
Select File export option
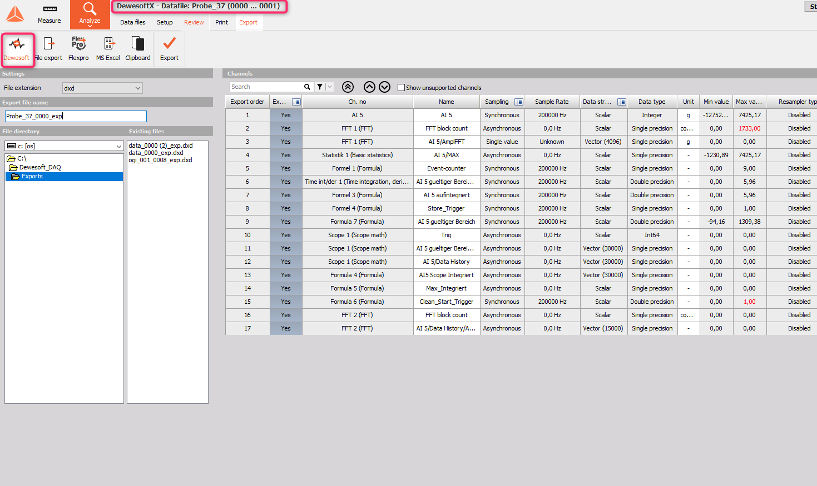pyautogui.click(x=49, y=49)
